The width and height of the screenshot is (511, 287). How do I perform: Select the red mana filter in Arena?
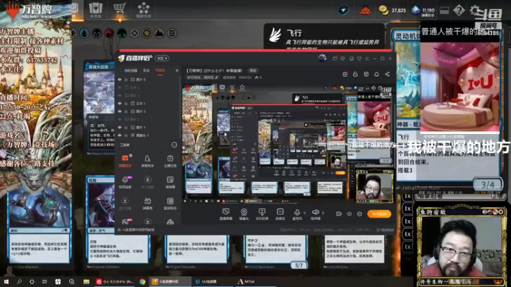(x=109, y=33)
